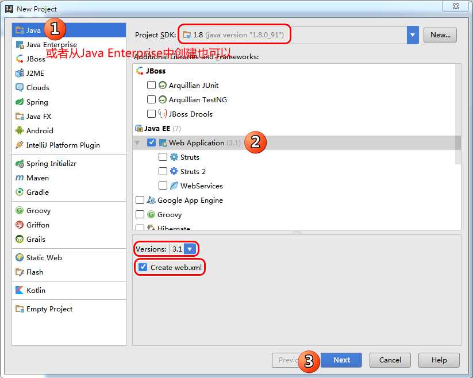Select the Kotlin row in left list
Screen dimensions: 473x378
(69, 290)
